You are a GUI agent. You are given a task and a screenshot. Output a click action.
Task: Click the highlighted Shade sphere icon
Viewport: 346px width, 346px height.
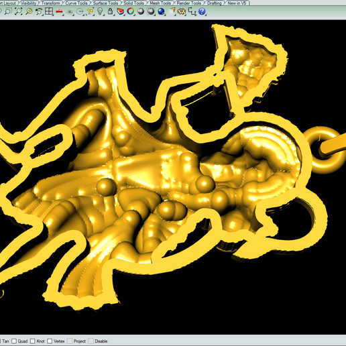coord(151,11)
